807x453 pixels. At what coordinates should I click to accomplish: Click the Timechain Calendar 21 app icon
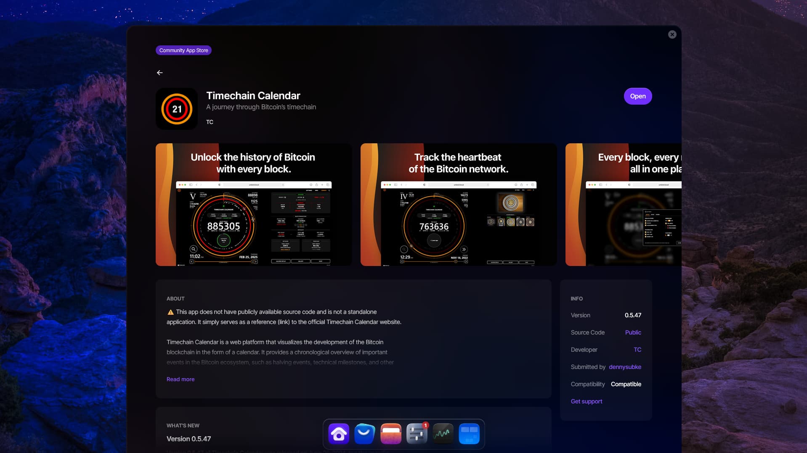click(177, 109)
